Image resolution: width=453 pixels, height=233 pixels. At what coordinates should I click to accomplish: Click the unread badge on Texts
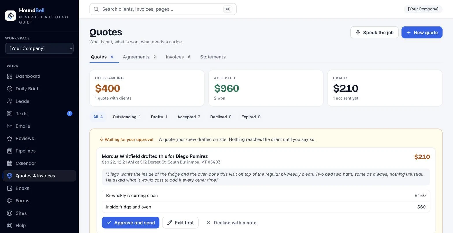70,114
